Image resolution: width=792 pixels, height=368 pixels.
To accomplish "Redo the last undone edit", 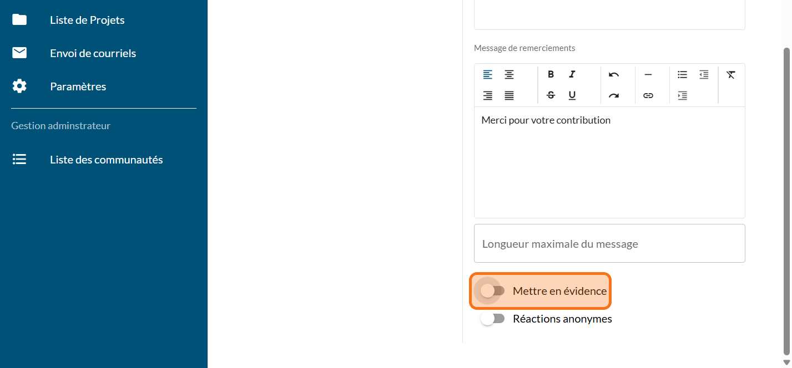I will click(x=613, y=95).
